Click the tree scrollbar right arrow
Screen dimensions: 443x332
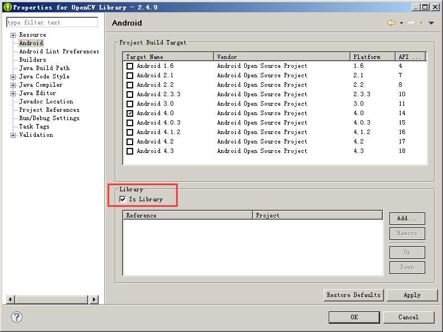pos(94,299)
